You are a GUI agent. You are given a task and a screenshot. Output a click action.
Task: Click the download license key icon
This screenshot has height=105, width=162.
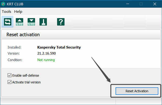(x=31, y=22)
